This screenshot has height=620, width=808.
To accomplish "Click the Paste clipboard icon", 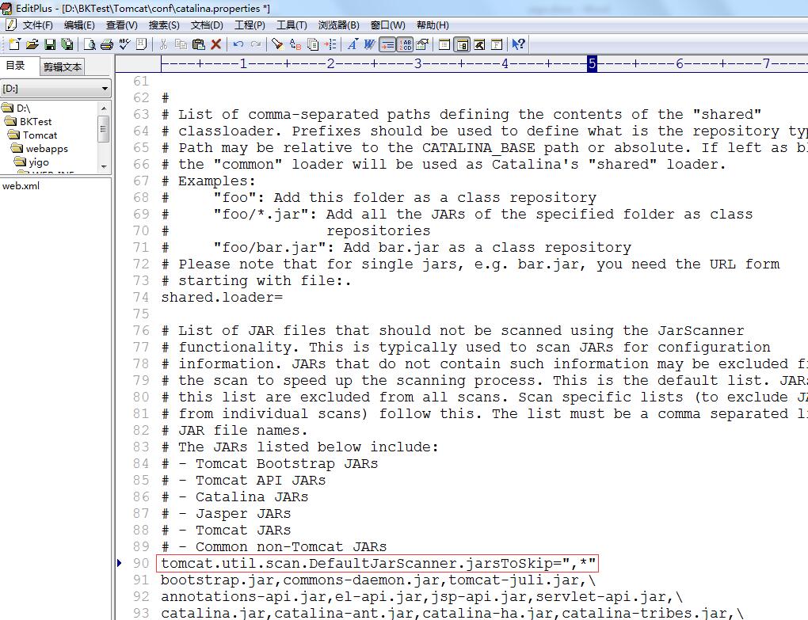I will (198, 44).
